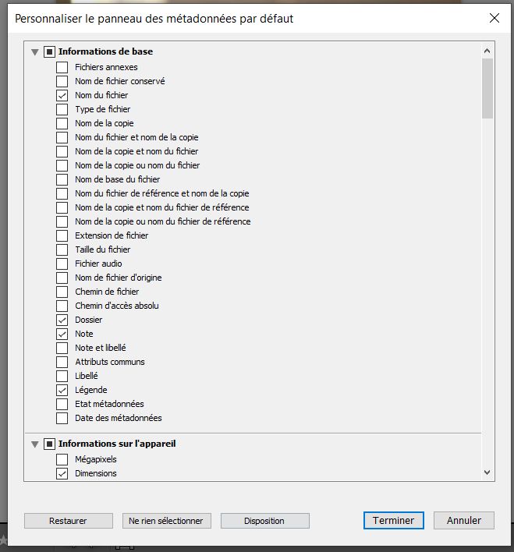The width and height of the screenshot is (514, 552).
Task: Uncheck the Nom du fichier checkbox
Action: pos(62,95)
